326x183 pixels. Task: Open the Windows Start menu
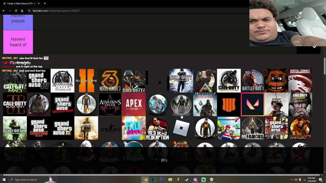point(4,180)
